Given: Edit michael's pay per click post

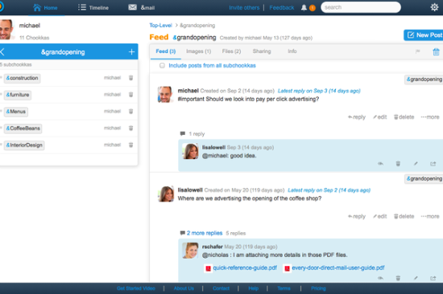Looking at the screenshot, I should [x=379, y=117].
